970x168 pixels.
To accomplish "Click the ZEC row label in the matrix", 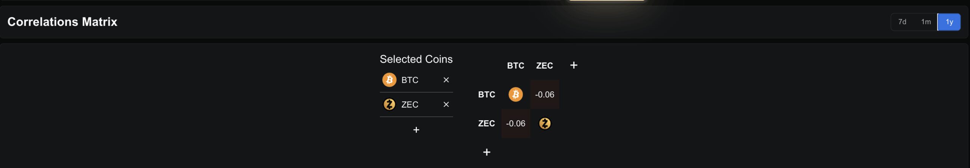I will point(487,123).
